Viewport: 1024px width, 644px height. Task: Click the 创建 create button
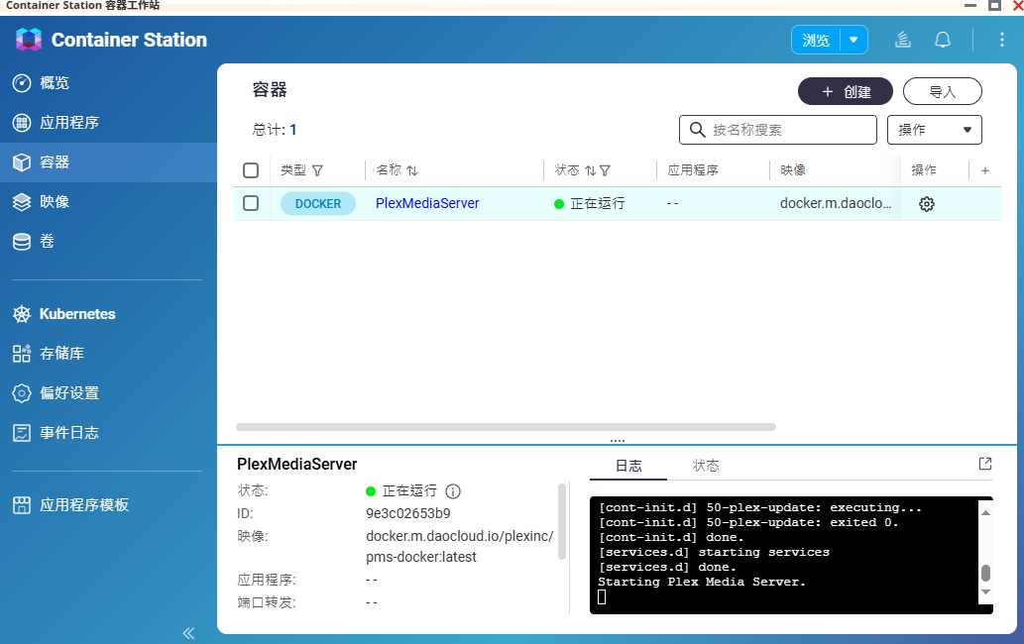[845, 91]
